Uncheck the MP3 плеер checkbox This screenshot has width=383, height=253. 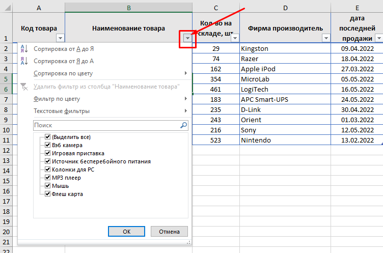(x=48, y=178)
